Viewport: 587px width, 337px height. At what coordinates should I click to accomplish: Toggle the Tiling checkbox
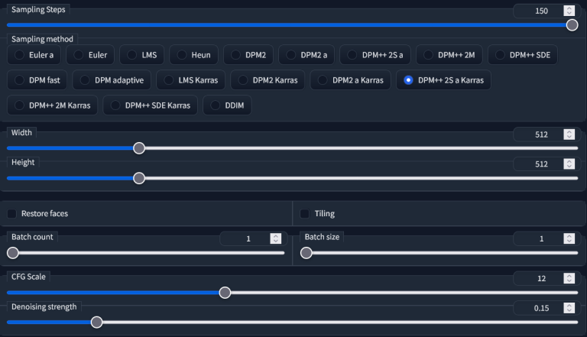tap(305, 213)
